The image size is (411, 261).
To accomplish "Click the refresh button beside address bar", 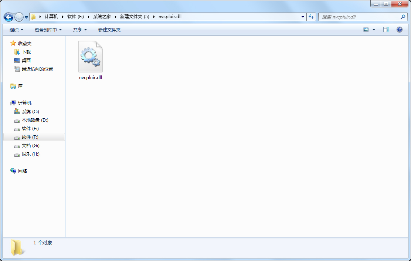I will pyautogui.click(x=311, y=17).
